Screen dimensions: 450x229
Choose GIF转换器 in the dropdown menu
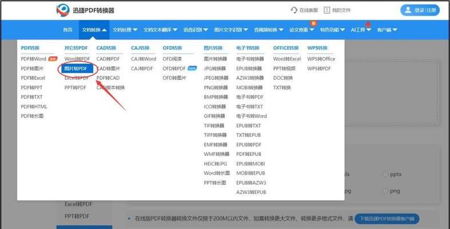tap(214, 116)
